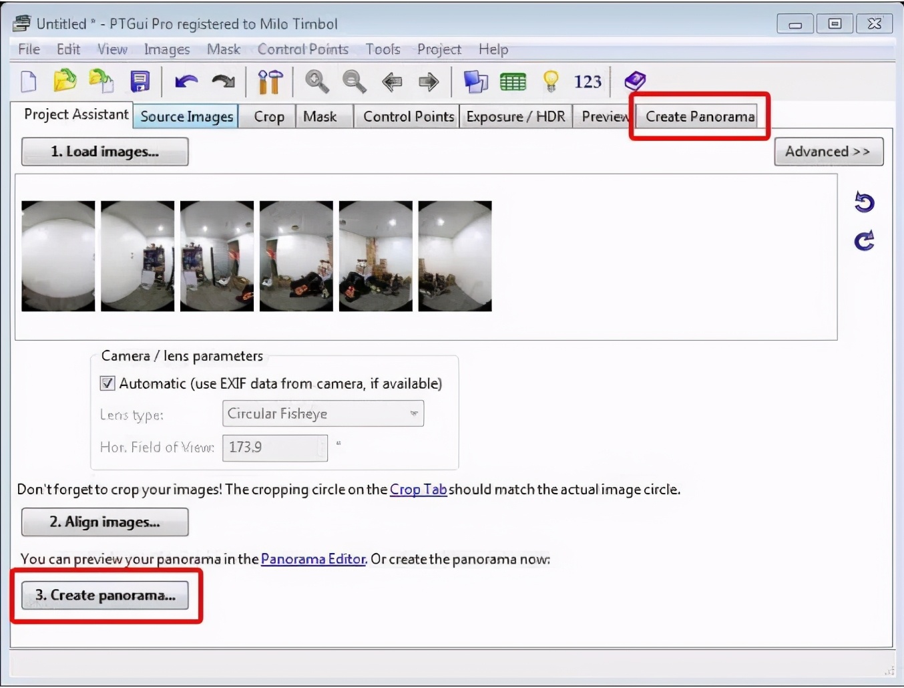Switch to the Control Points tab
904x688 pixels.
click(x=409, y=116)
